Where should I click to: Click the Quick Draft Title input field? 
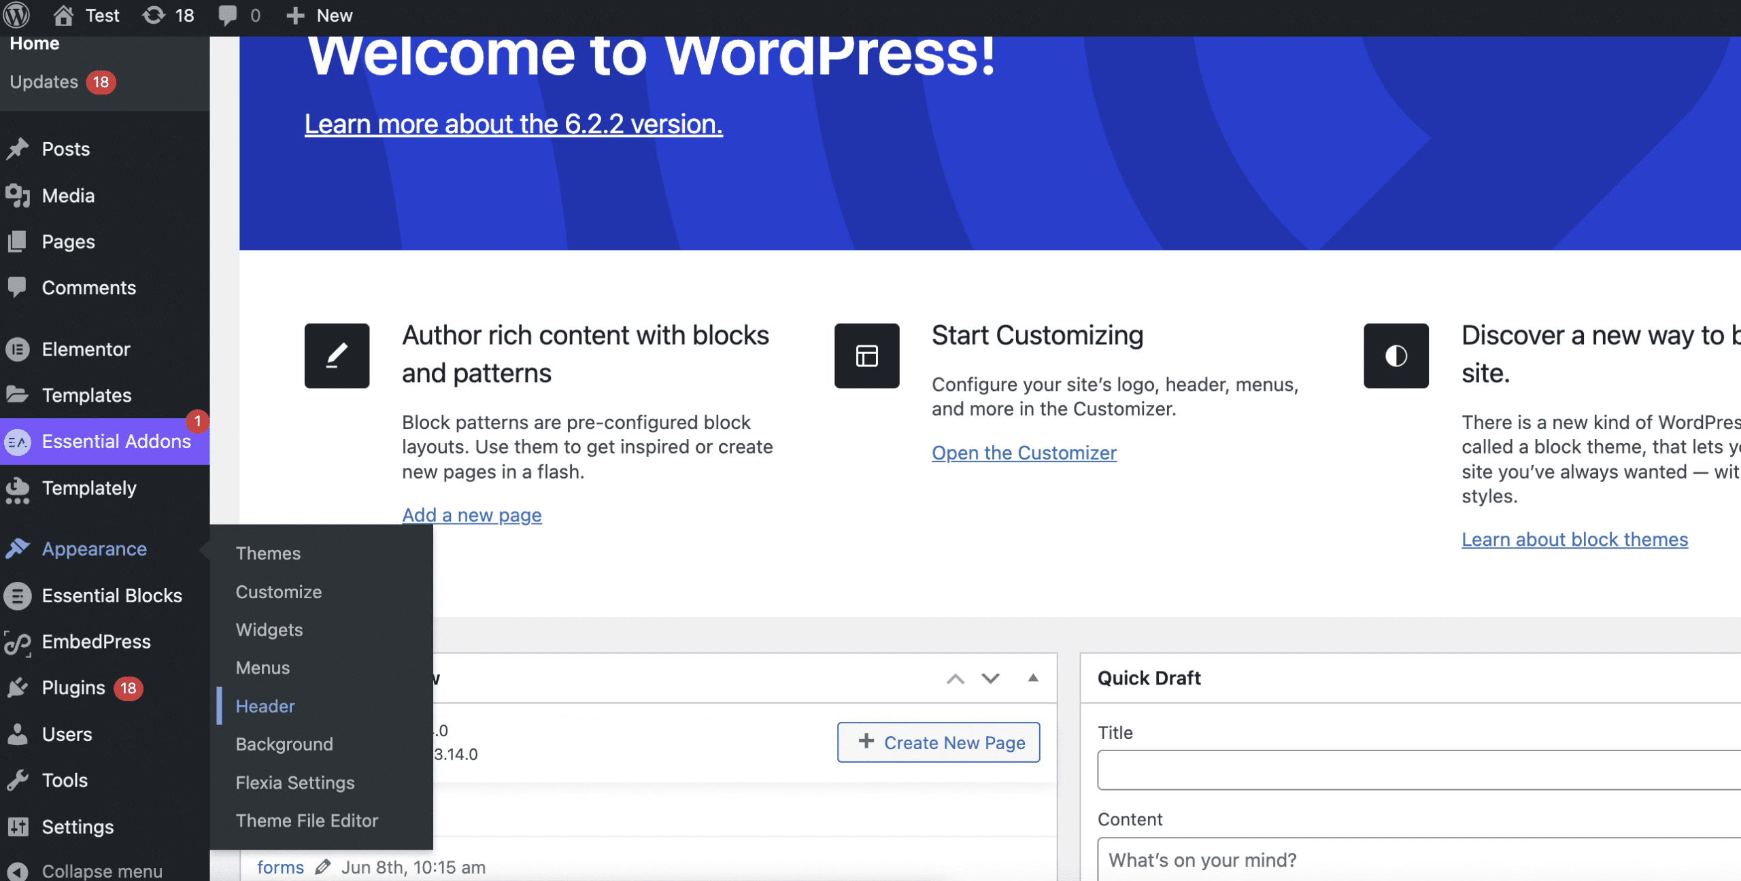point(1419,770)
